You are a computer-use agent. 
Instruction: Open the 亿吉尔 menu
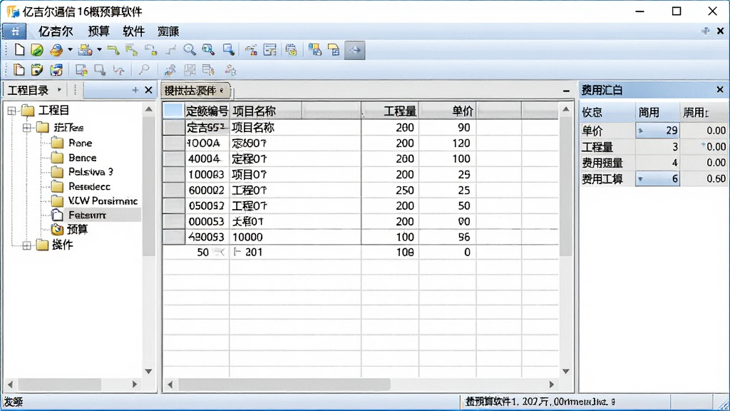[x=56, y=31]
